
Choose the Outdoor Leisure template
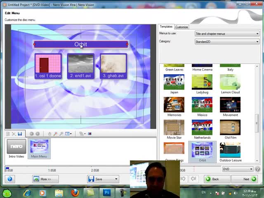point(230,152)
